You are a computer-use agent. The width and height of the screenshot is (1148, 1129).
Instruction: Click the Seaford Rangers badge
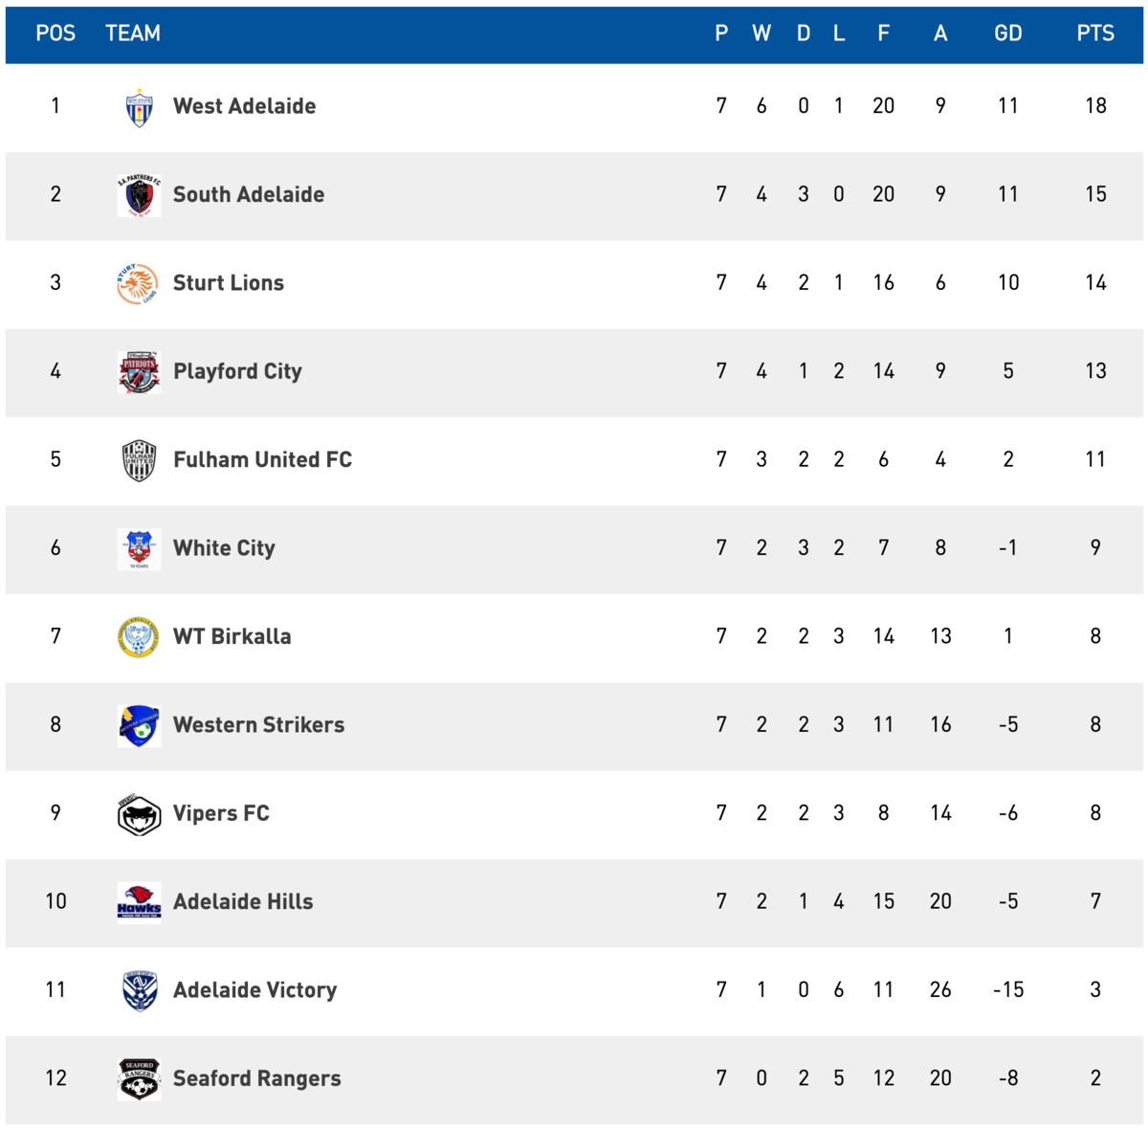pos(140,1079)
